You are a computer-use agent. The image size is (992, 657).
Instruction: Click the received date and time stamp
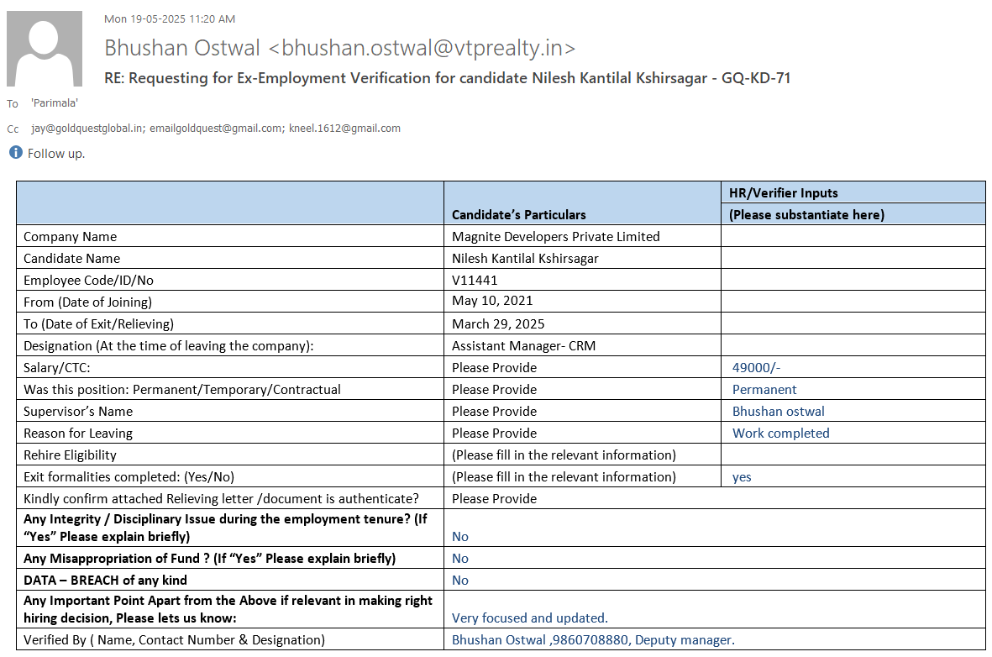point(169,18)
